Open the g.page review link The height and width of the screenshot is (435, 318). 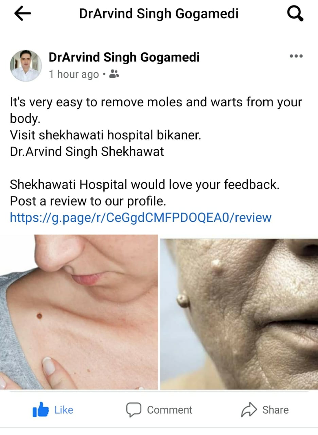141,217
